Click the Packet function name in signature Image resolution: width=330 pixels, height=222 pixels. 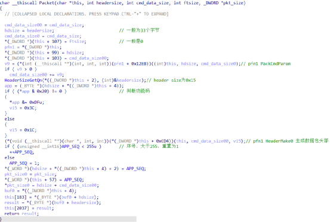pyautogui.click(x=47, y=3)
